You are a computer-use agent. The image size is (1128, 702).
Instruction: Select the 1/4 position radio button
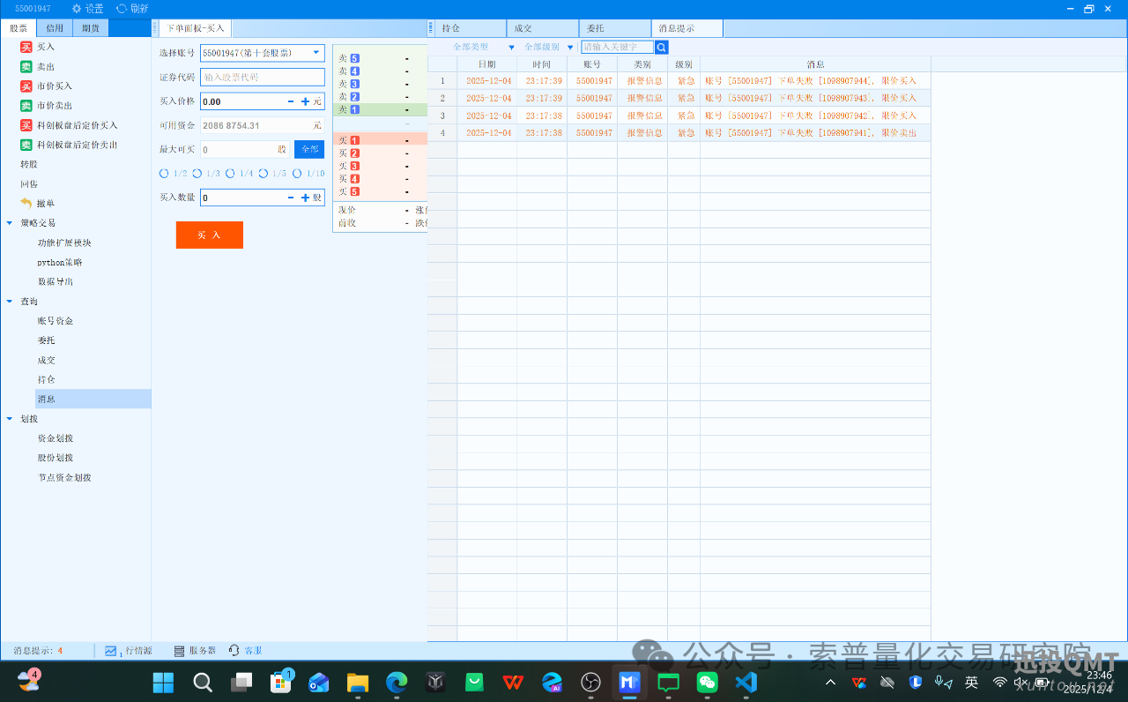[x=230, y=174]
